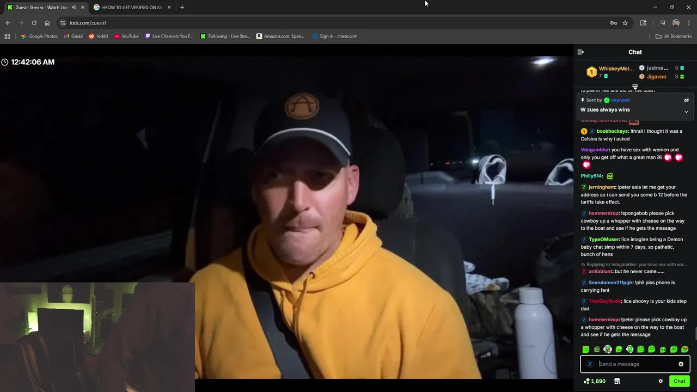Image resolution: width=697 pixels, height=392 pixels.
Task: Open saved passwords key icon
Action: point(613,23)
